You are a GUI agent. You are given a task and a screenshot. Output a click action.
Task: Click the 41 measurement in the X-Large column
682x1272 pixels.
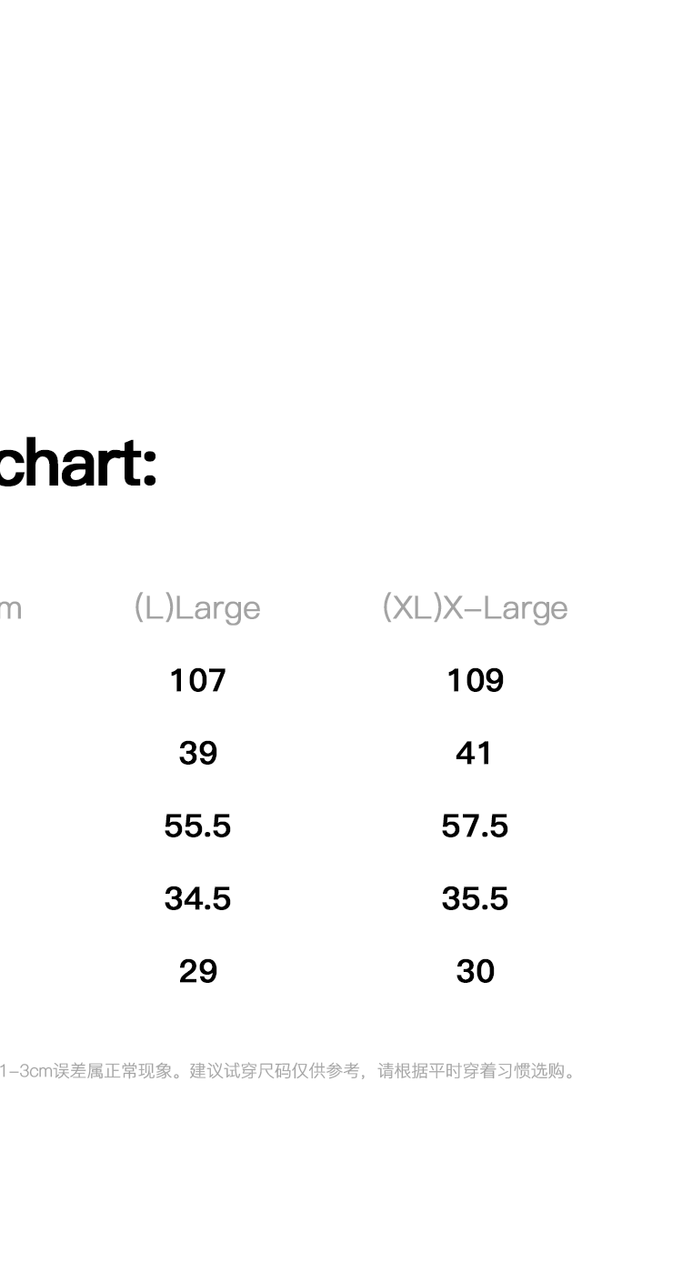point(475,753)
